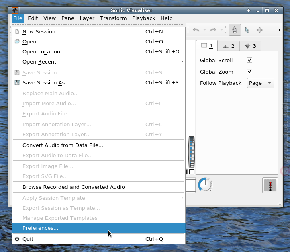Open the Layer menu

pyautogui.click(x=87, y=18)
